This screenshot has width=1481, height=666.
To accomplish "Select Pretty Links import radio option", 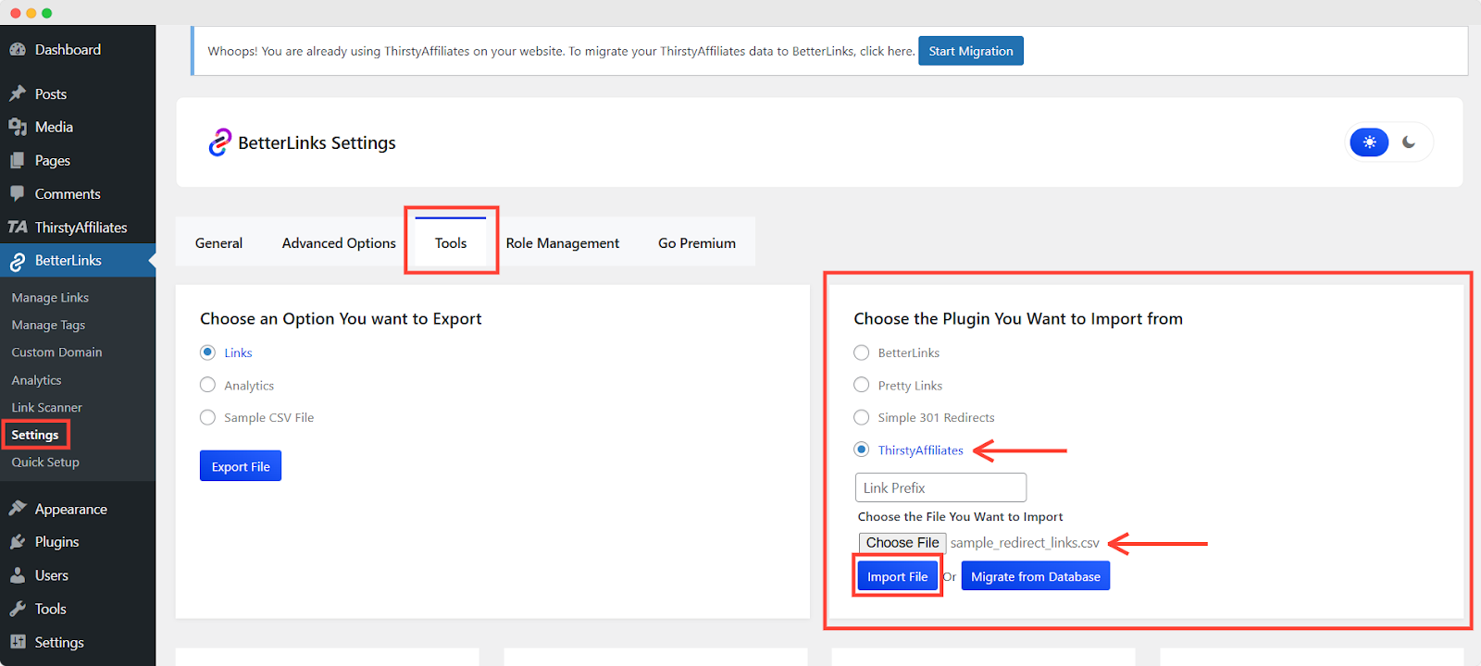I will pos(862,385).
